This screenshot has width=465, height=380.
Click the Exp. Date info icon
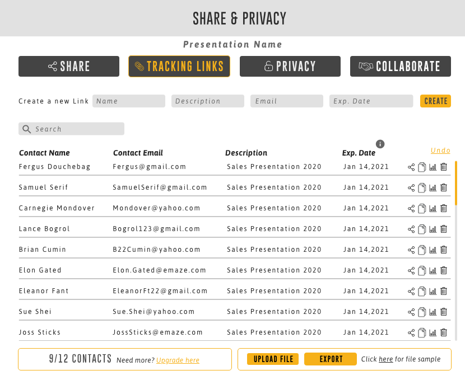380,144
